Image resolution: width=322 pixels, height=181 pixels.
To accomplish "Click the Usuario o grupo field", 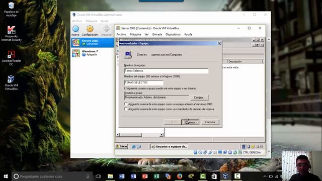I will pyautogui.click(x=156, y=98).
